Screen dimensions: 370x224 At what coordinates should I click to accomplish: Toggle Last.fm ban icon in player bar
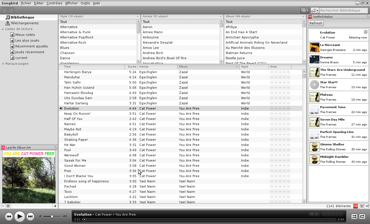[x=317, y=214]
